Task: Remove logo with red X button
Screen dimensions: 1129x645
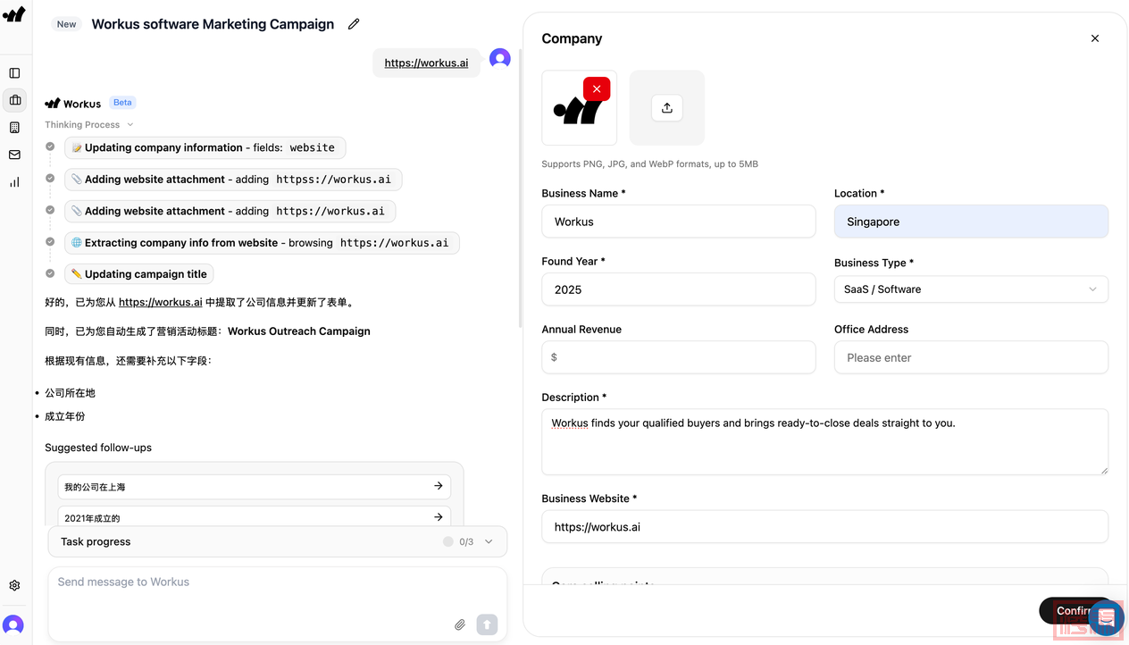Action: (x=597, y=88)
